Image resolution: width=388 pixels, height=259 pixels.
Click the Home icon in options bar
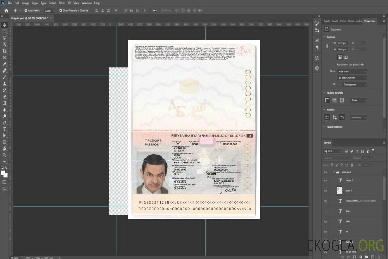coord(6,10)
